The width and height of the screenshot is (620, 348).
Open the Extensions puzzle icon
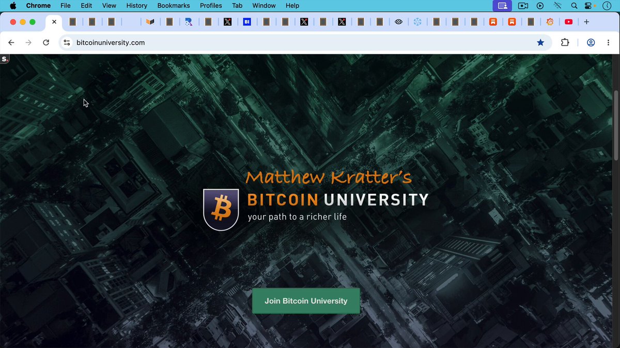(565, 43)
